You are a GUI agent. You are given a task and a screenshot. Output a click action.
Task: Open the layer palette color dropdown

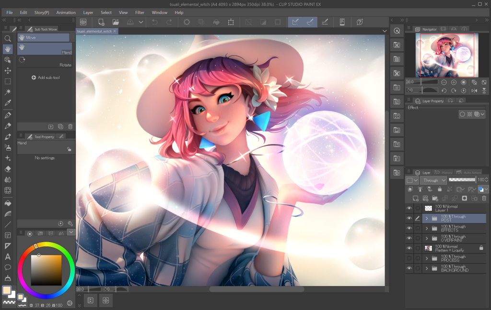tap(412, 180)
